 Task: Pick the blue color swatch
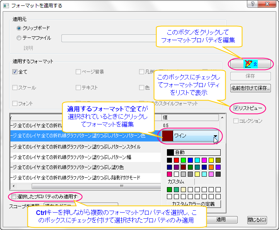[x=190, y=160]
